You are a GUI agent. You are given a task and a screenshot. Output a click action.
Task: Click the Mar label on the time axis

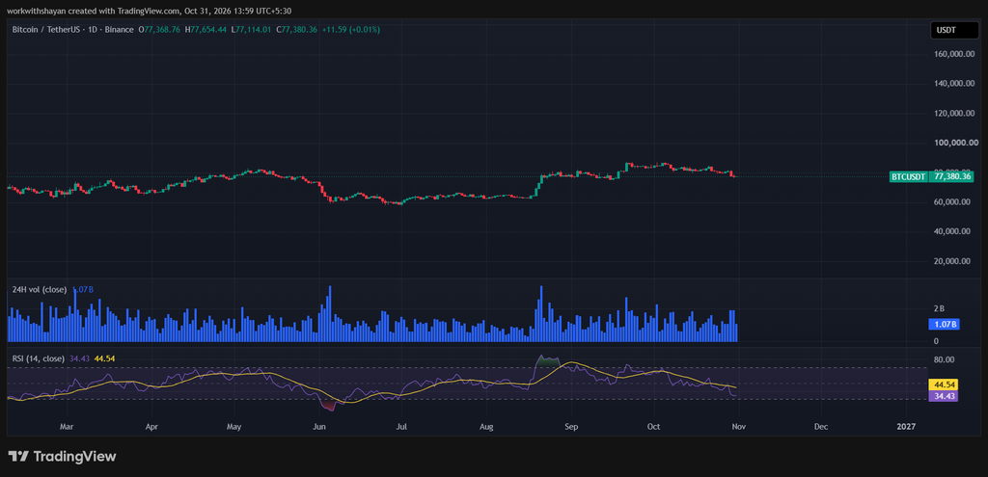(x=67, y=427)
